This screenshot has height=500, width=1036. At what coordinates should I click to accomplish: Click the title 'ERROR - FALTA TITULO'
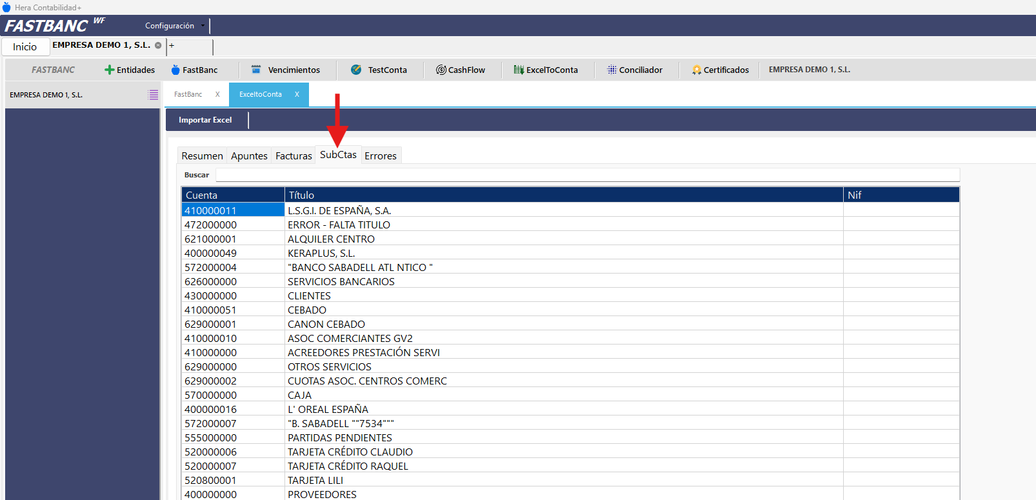(x=339, y=225)
